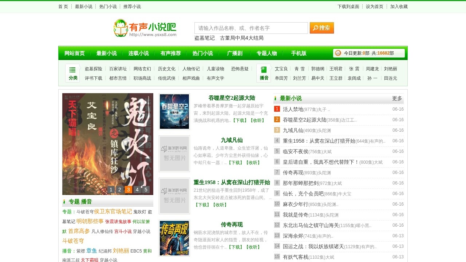Expand 更多 in the 最新小说 panel

pos(397,99)
